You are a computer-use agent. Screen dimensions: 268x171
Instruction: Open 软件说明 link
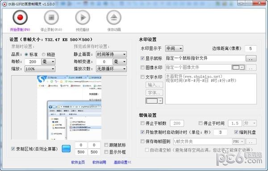[99, 162]
